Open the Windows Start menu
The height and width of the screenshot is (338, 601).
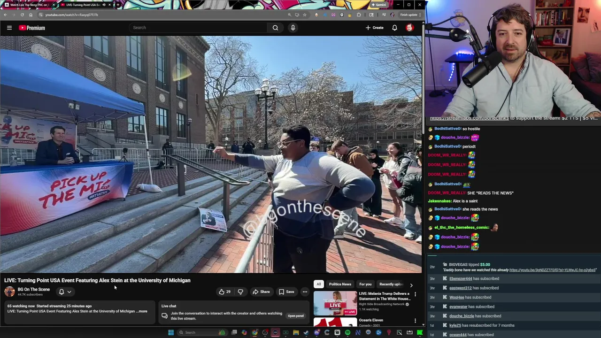click(171, 332)
